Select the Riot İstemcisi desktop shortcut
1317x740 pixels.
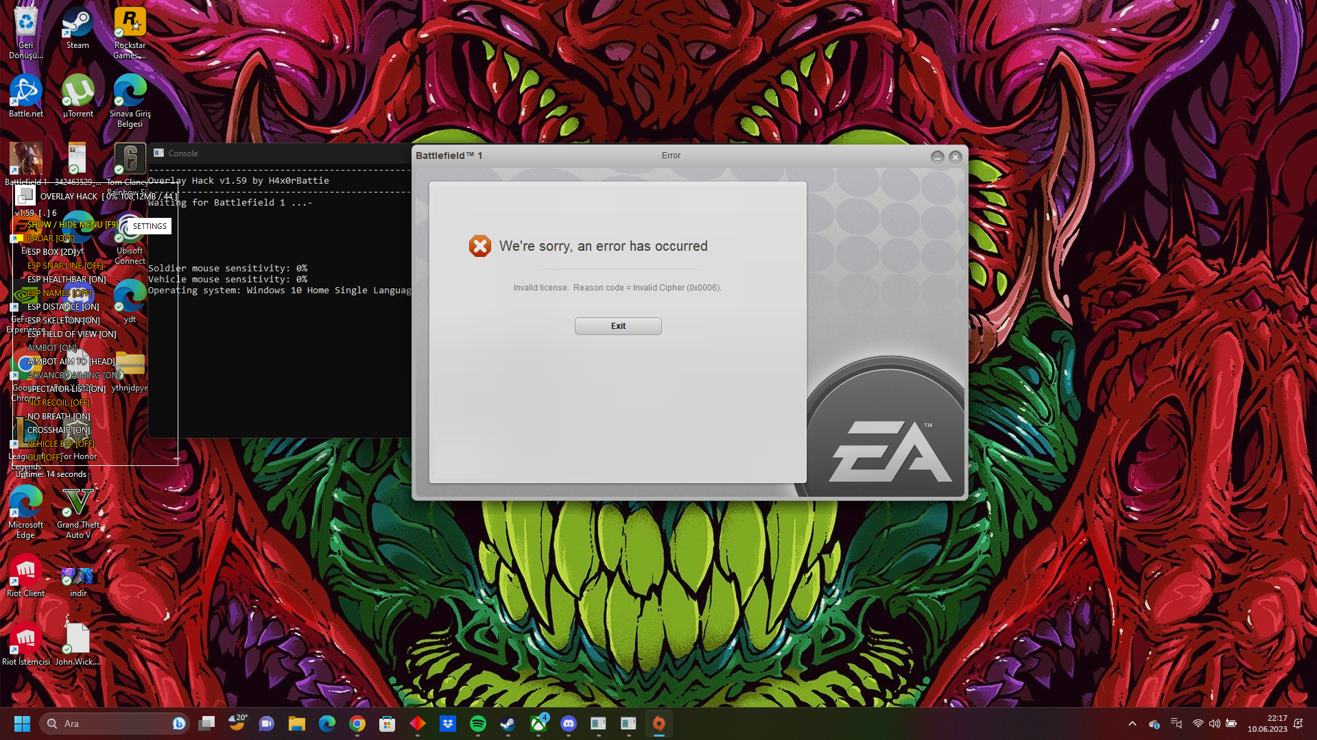pyautogui.click(x=25, y=644)
